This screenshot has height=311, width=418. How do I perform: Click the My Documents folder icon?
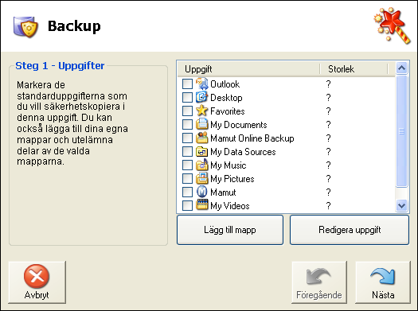click(x=202, y=124)
